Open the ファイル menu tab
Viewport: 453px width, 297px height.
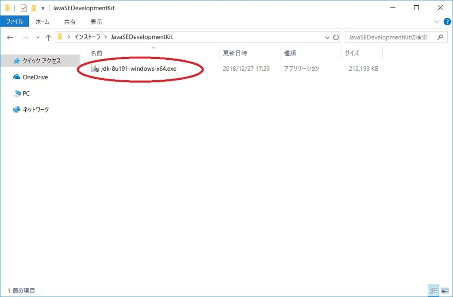pos(15,22)
